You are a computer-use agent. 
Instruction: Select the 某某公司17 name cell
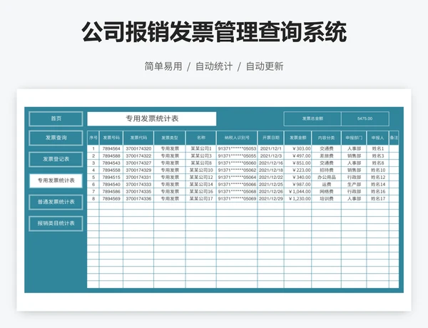click(201, 199)
